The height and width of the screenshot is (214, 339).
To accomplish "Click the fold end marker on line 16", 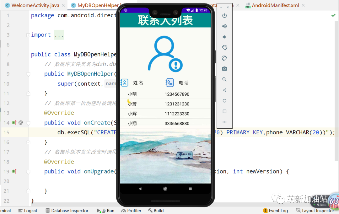I will (x=28, y=142).
